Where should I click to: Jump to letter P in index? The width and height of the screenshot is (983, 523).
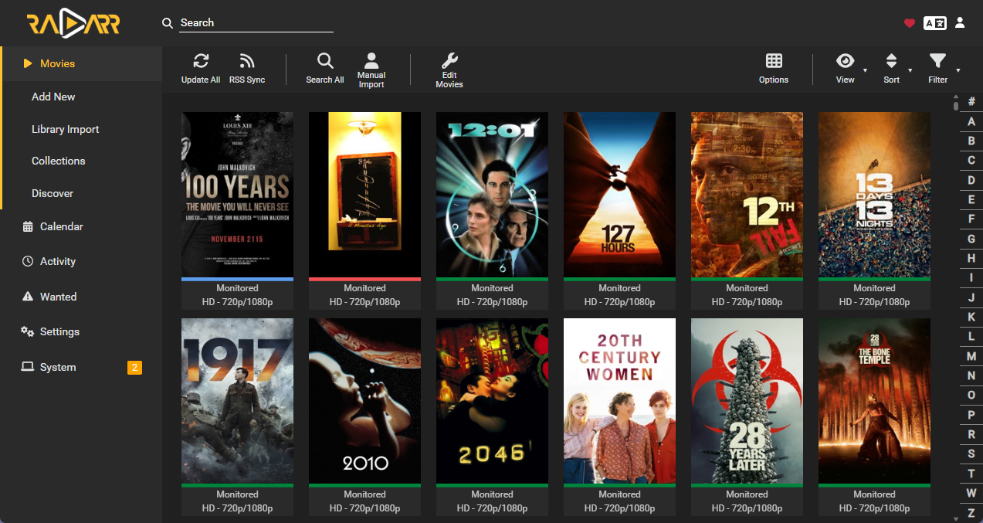pyautogui.click(x=971, y=415)
